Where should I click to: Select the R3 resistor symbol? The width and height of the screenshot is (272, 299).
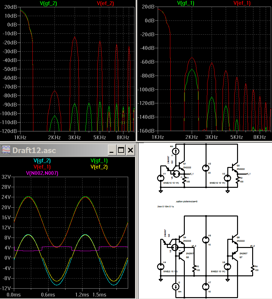click(194, 268)
